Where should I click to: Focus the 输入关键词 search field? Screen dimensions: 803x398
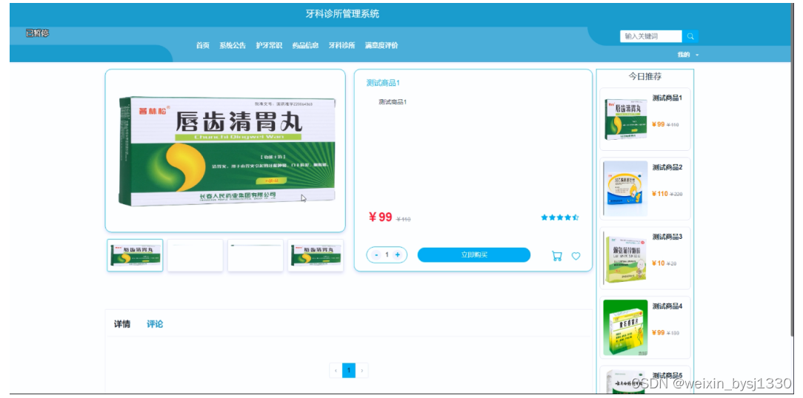click(651, 36)
